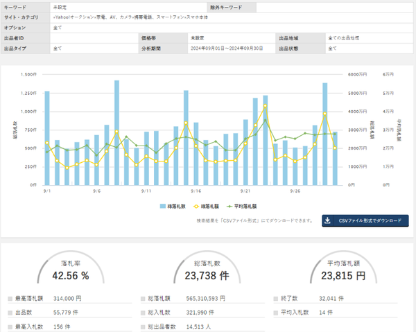Select the yellow peak point on 9/23
This screenshot has width=416, height=332.
click(266, 106)
